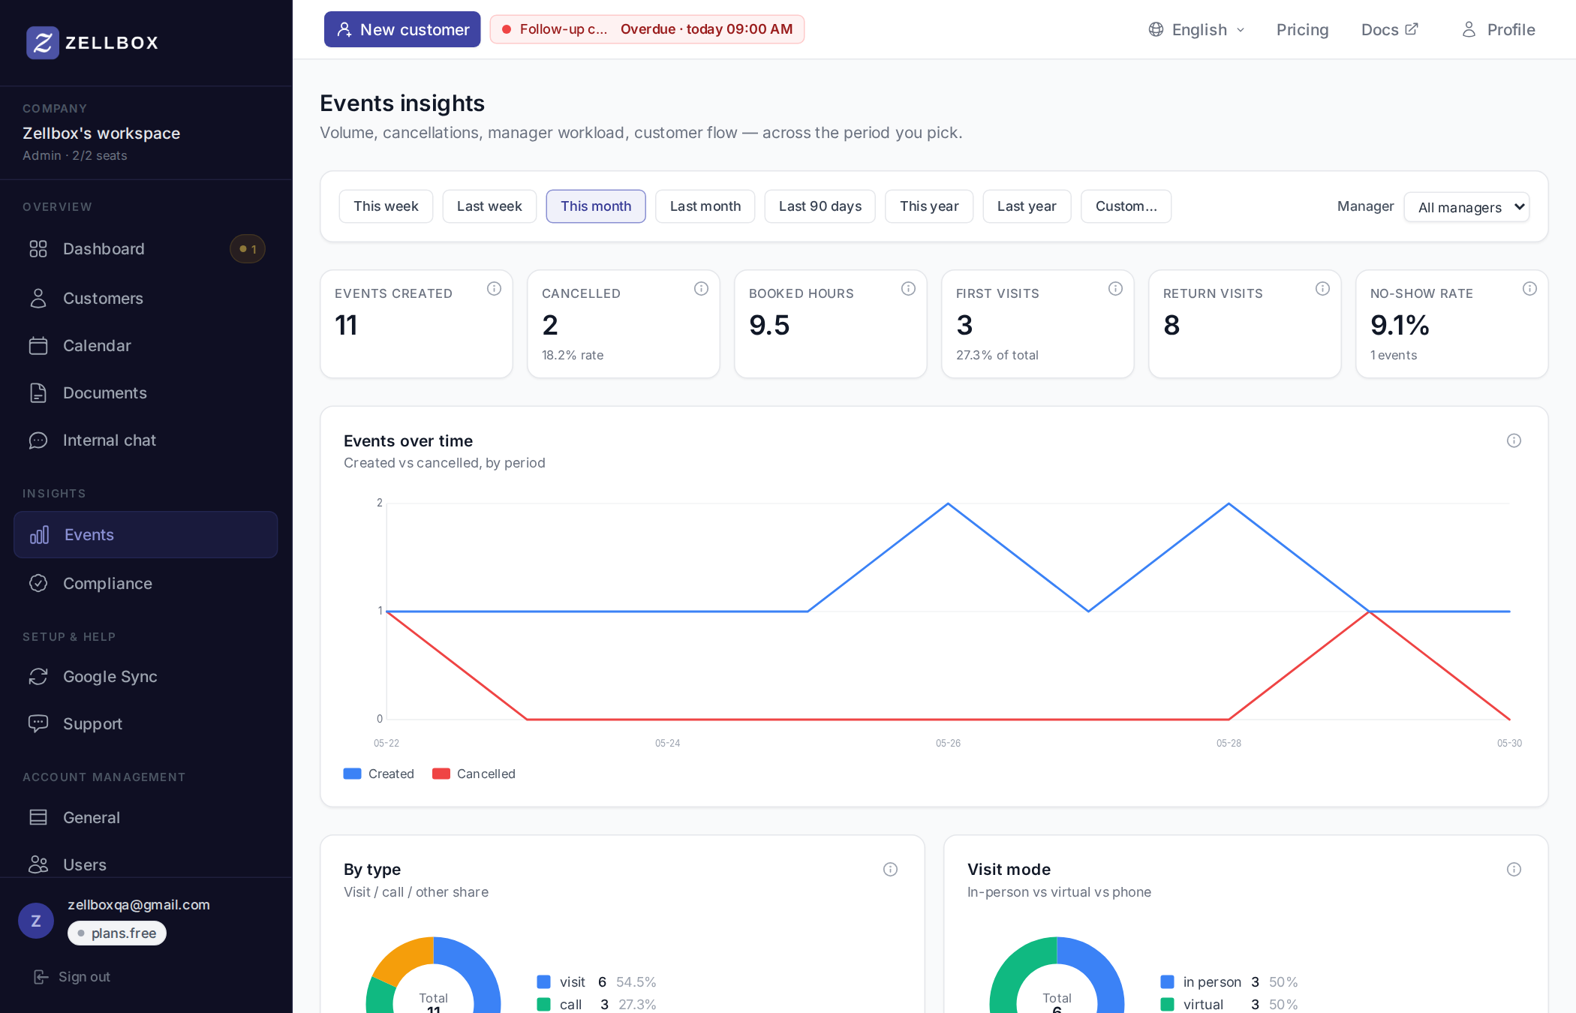Choose the Custom... period option

[x=1126, y=206]
